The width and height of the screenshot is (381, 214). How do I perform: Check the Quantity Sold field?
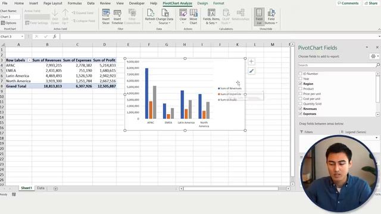pyautogui.click(x=300, y=103)
